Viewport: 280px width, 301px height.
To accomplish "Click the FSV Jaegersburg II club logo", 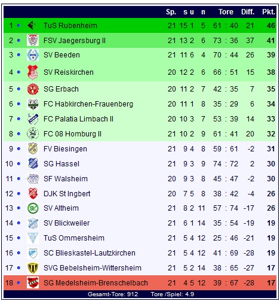I will click(x=33, y=40).
